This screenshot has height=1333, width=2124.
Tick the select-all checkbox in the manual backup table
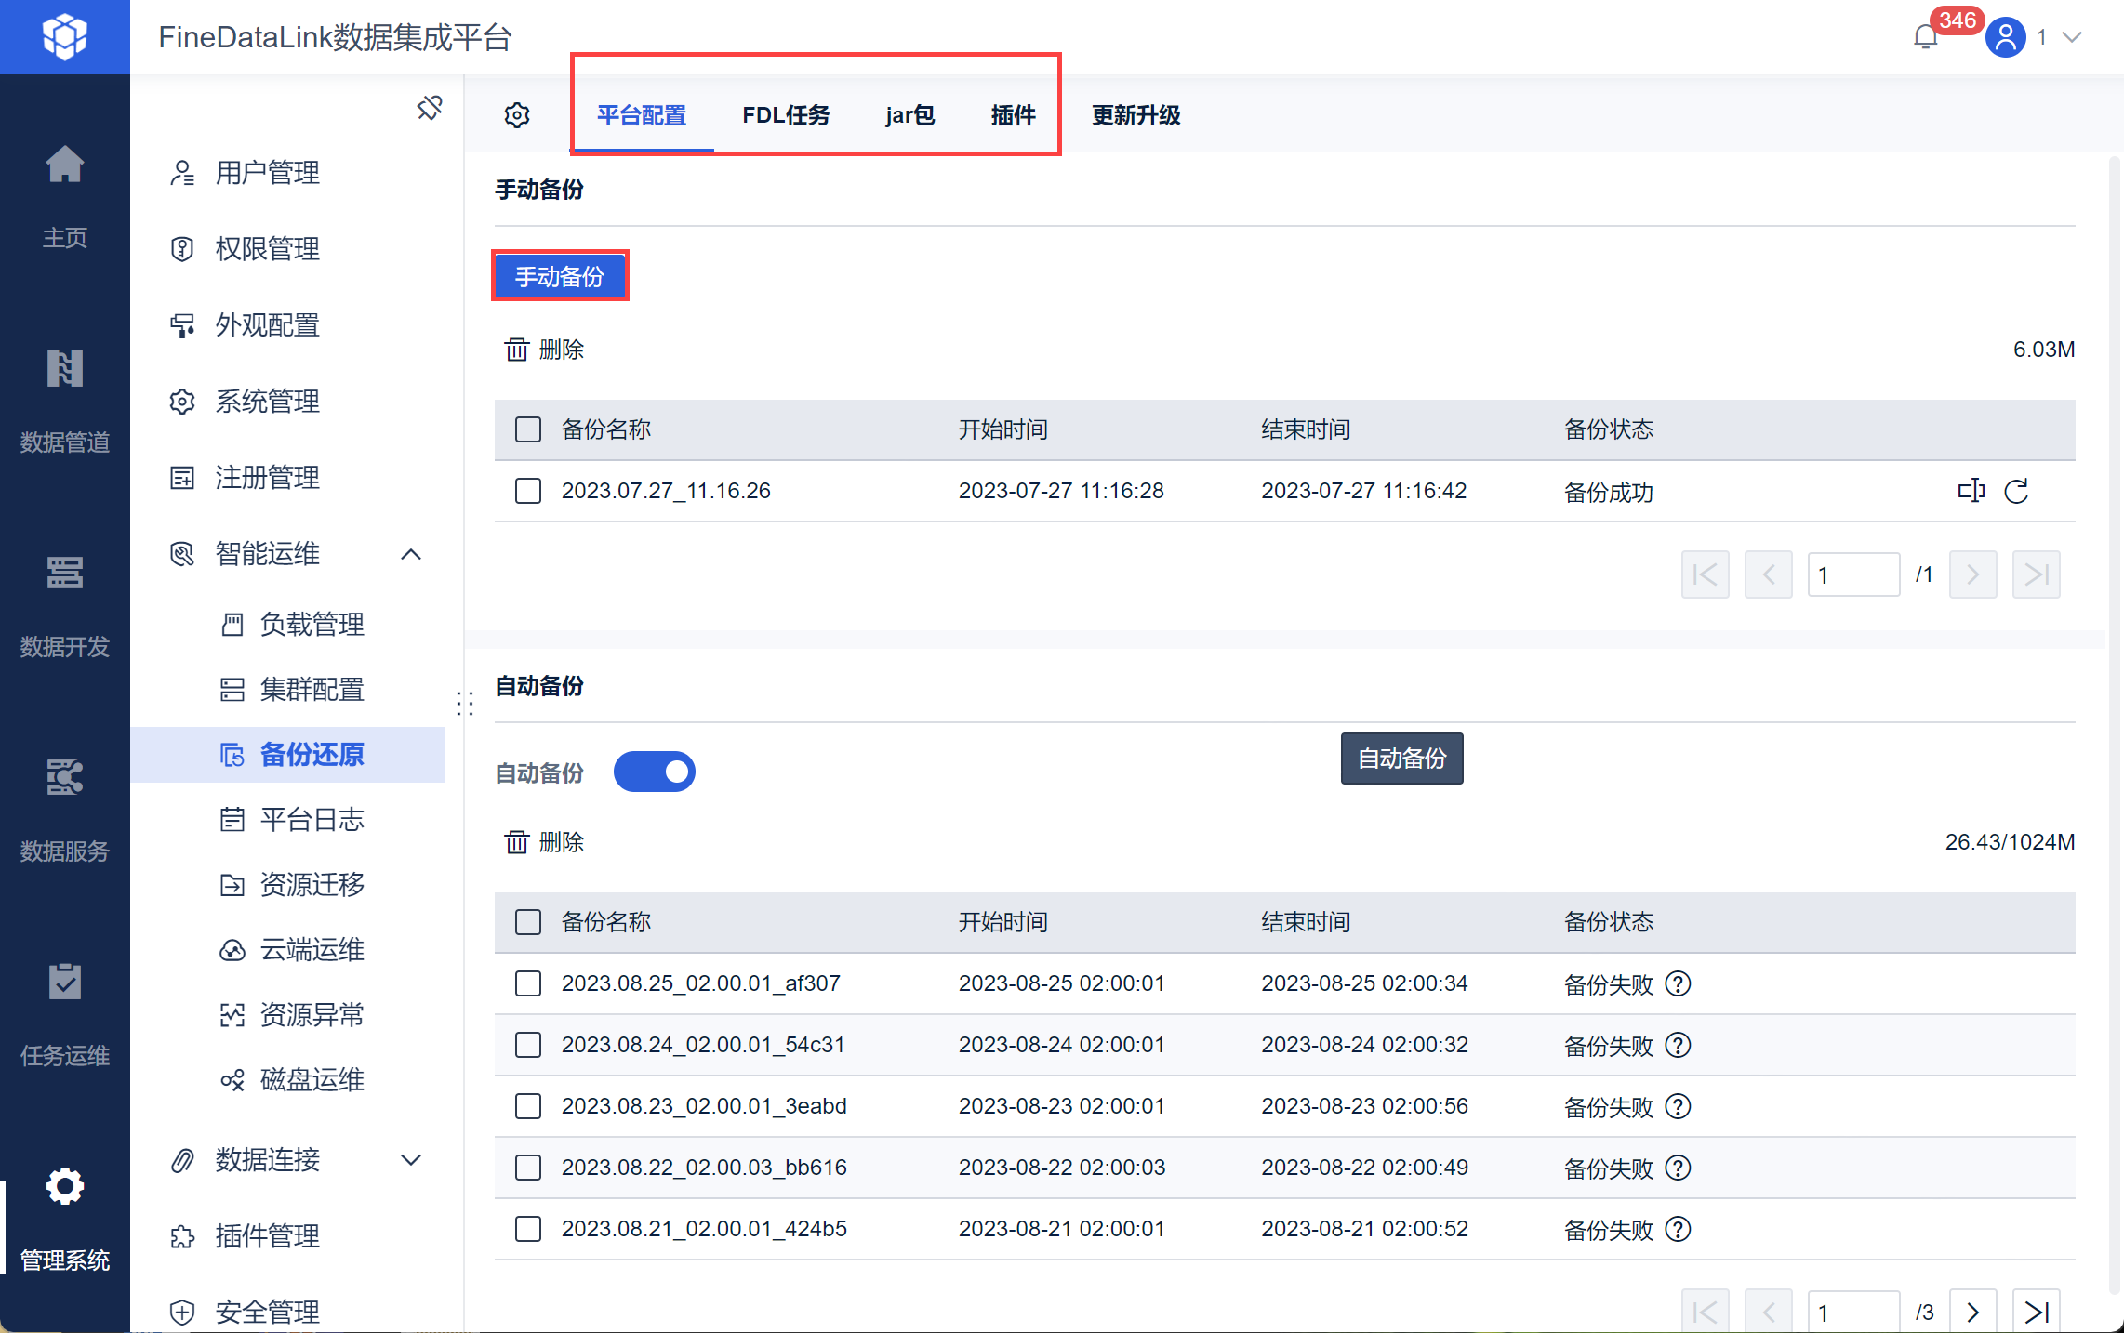(x=528, y=429)
